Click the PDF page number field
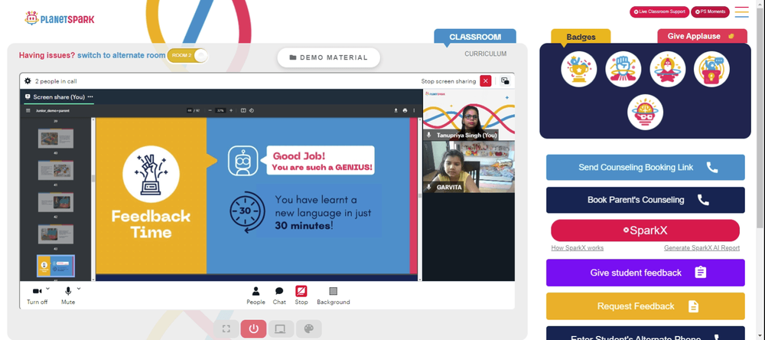The image size is (765, 340). point(190,110)
